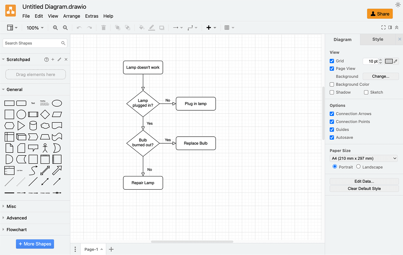The image size is (403, 255).
Task: Close the Scratchpad section
Action: tap(66, 59)
